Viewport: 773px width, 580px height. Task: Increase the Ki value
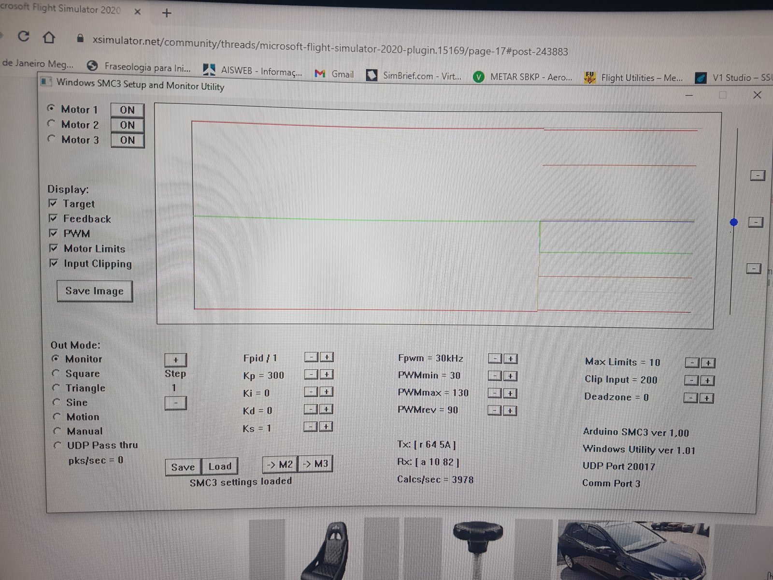coord(327,392)
